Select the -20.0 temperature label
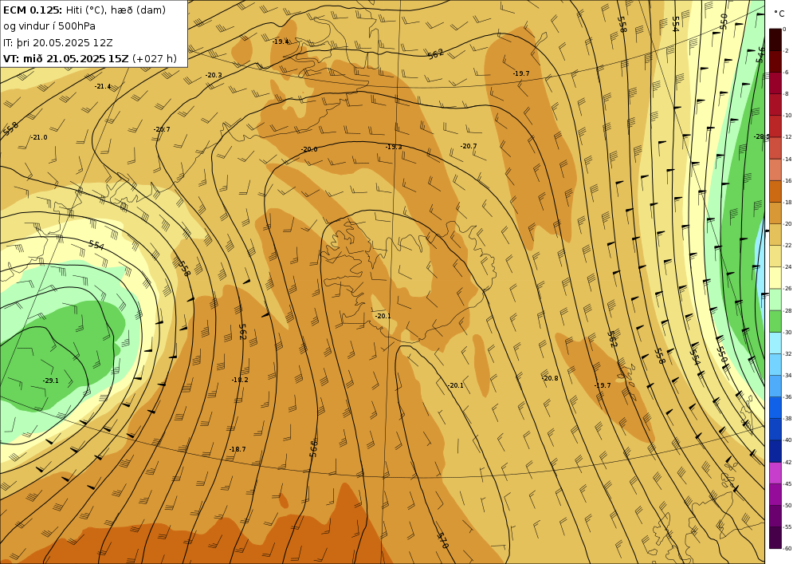This screenshot has width=797, height=564. tap(309, 149)
